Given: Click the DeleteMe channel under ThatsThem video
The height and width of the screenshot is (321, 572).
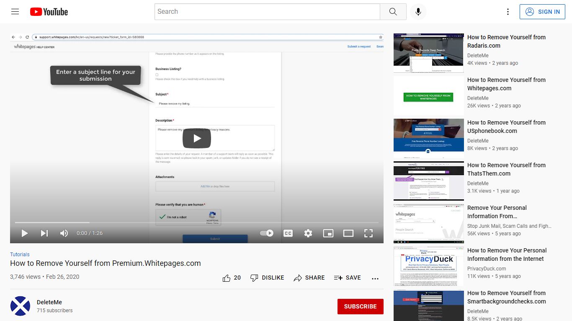Looking at the screenshot, I should pyautogui.click(x=478, y=183).
